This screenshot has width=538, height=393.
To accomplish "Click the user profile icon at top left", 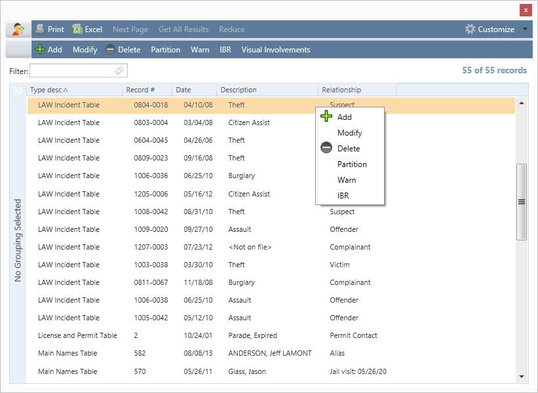I will (18, 29).
